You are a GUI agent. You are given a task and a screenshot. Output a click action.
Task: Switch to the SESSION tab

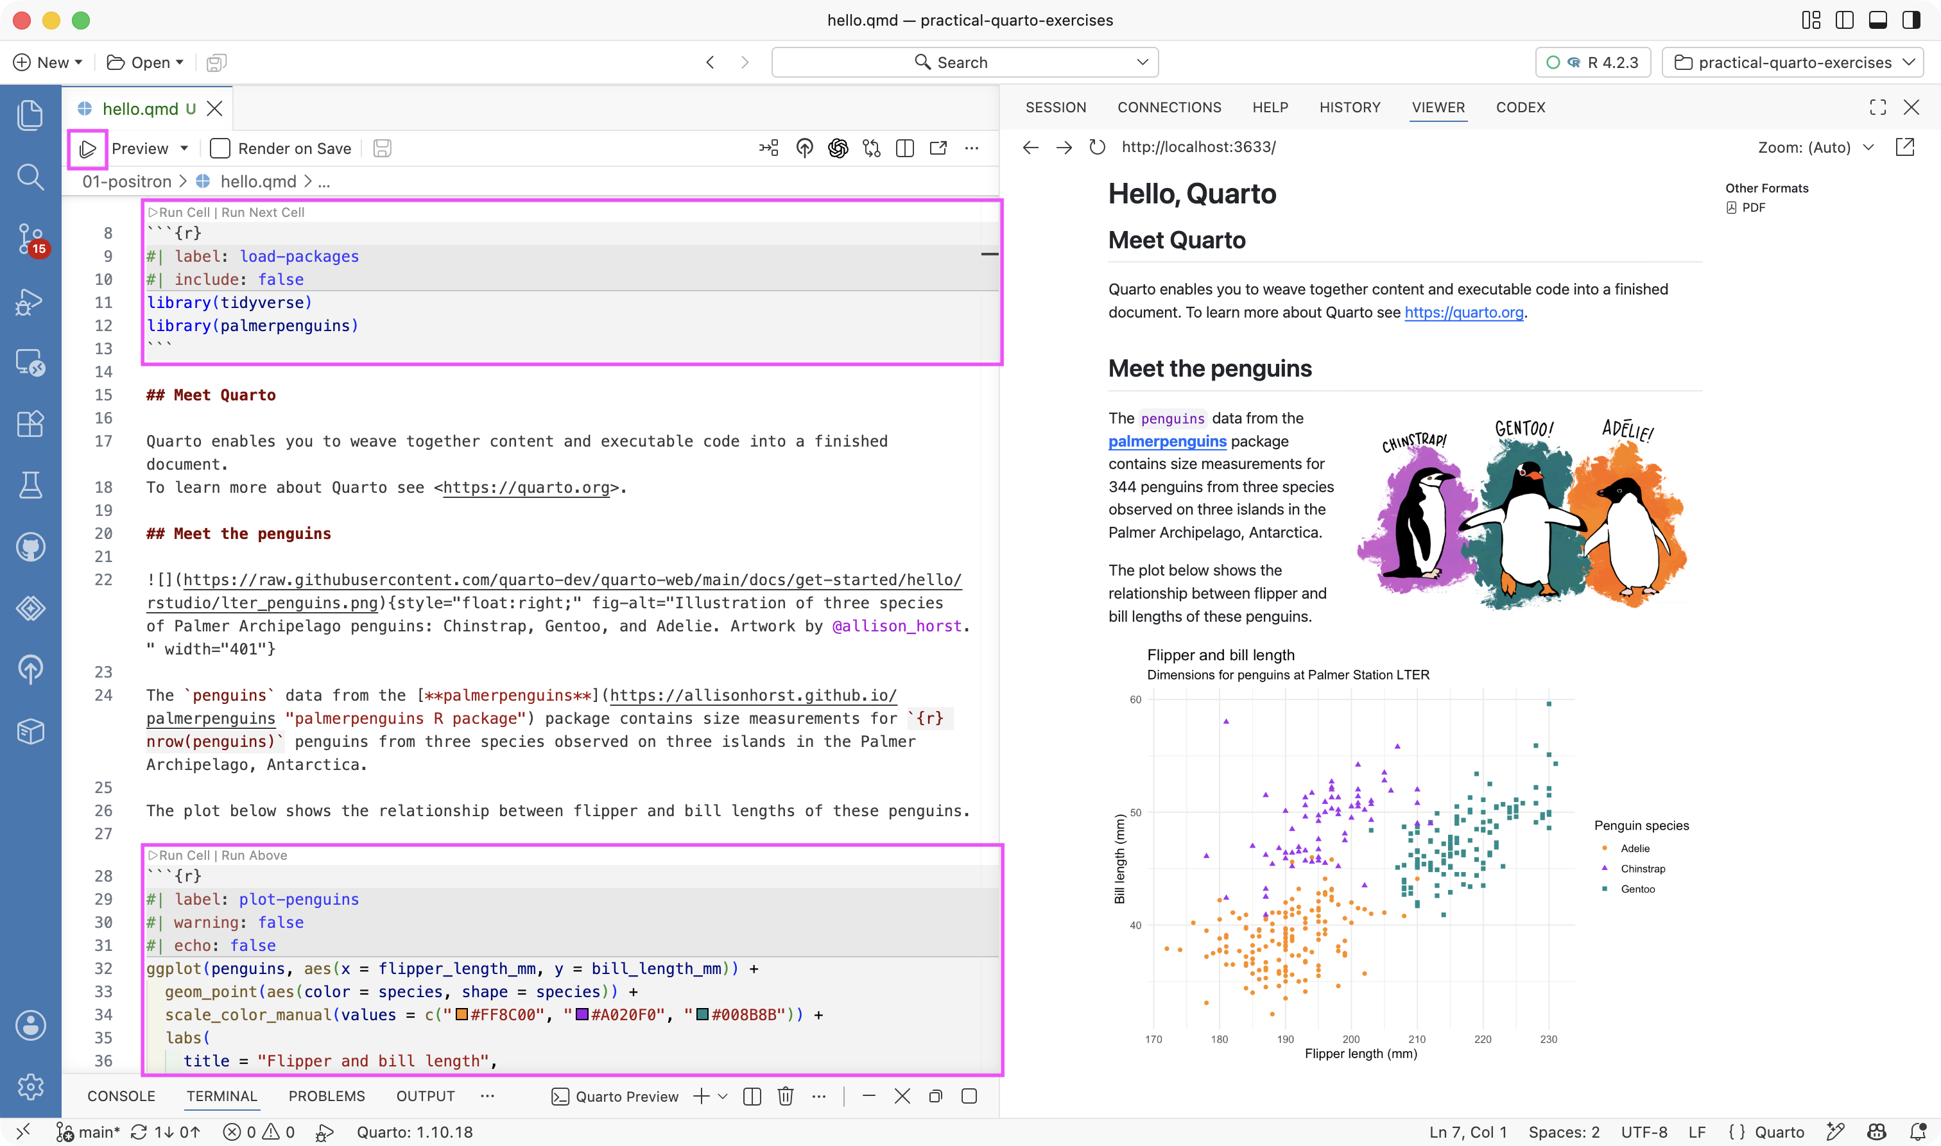coord(1055,107)
